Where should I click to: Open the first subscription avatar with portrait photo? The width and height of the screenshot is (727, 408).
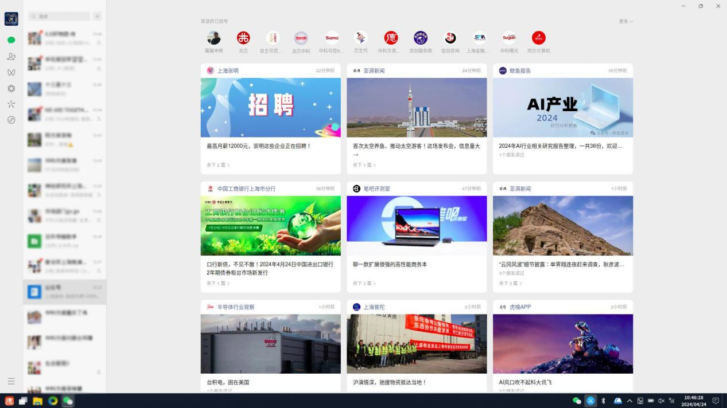[213, 38]
